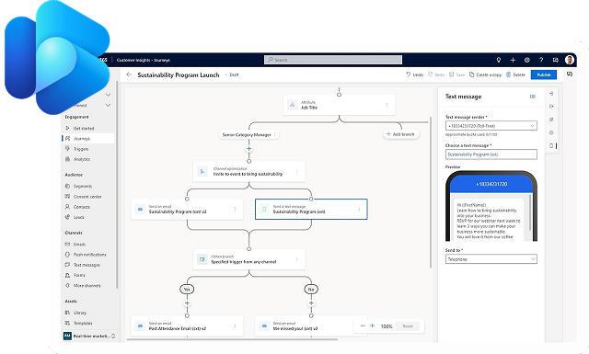
Task: Click the Choose a text message field
Action: tap(491, 154)
